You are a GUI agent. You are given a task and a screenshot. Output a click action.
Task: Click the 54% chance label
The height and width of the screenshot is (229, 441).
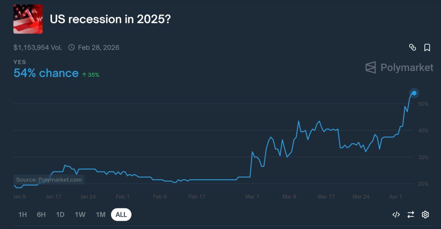tap(46, 73)
